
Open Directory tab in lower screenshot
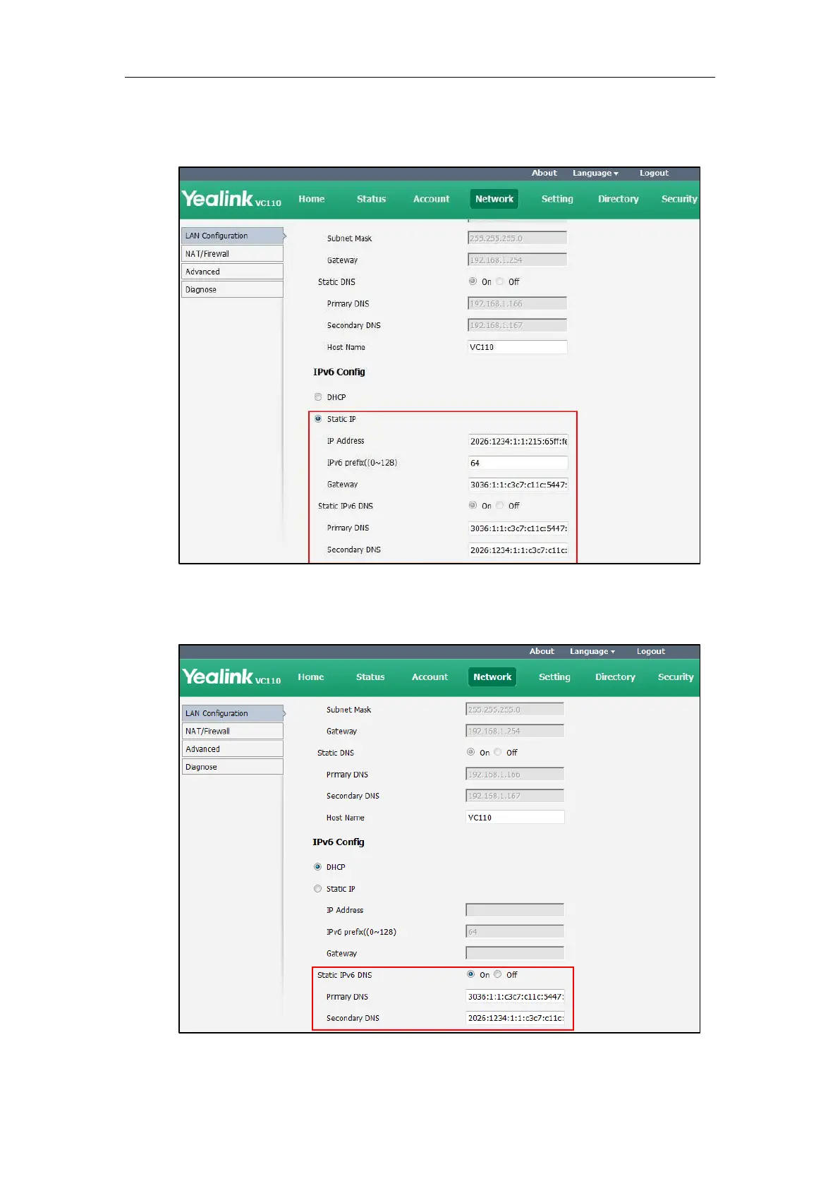click(615, 677)
